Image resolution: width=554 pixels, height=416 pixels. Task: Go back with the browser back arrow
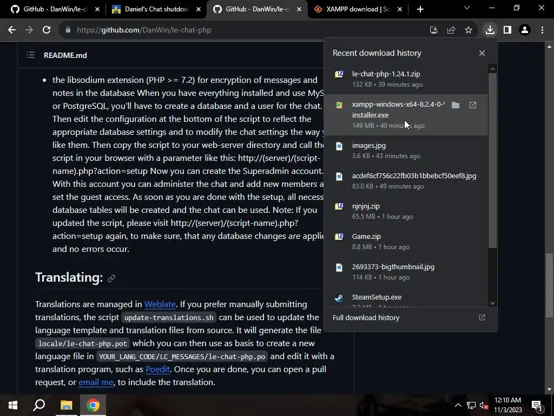click(12, 30)
